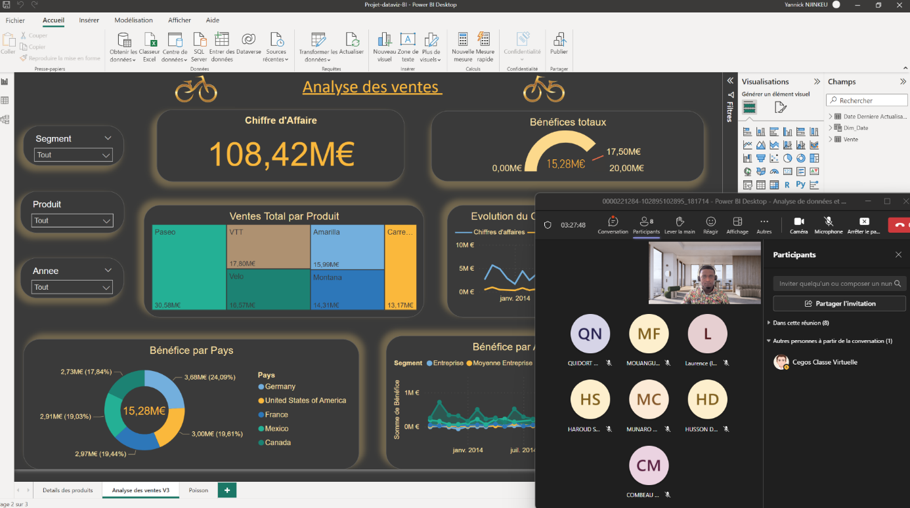Toggle the Teams Caméra button

tap(798, 222)
